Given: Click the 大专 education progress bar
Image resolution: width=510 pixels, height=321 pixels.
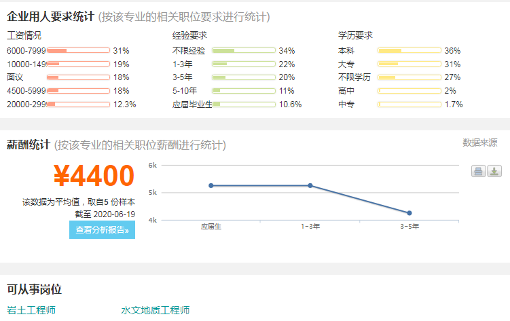Looking at the screenshot, I should click(x=409, y=64).
